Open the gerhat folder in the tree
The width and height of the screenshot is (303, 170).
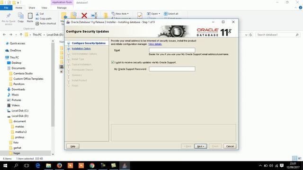coord(17,148)
